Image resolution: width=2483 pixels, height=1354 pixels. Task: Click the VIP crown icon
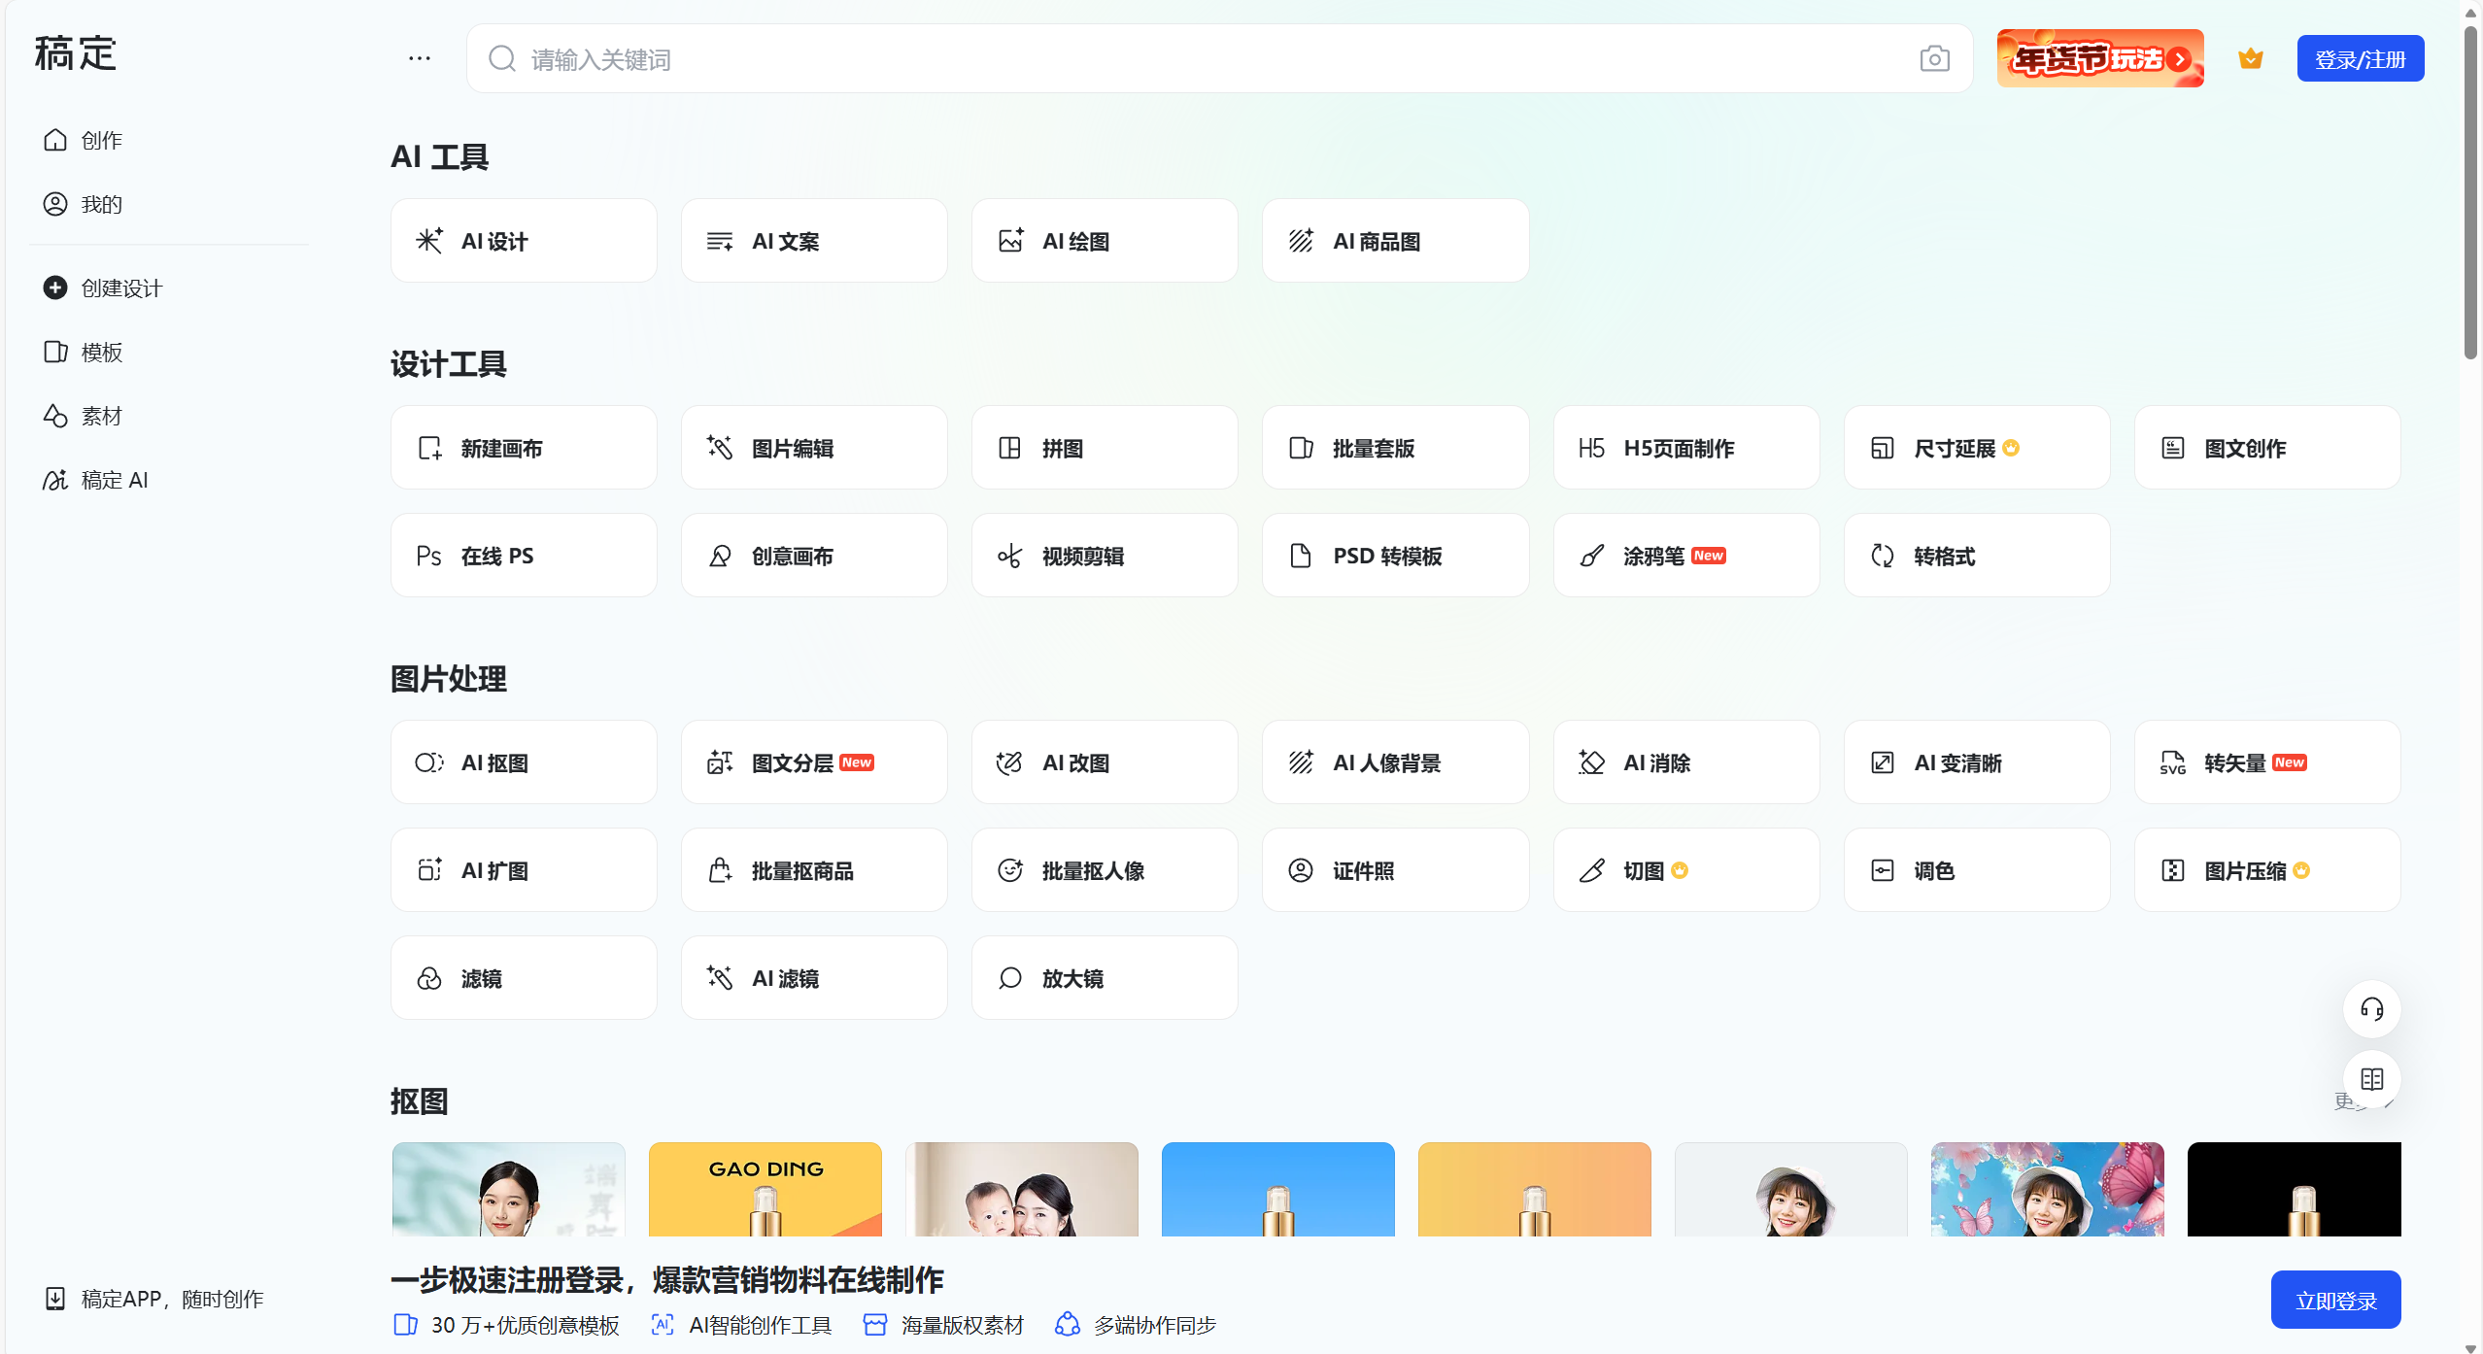pyautogui.click(x=2251, y=57)
